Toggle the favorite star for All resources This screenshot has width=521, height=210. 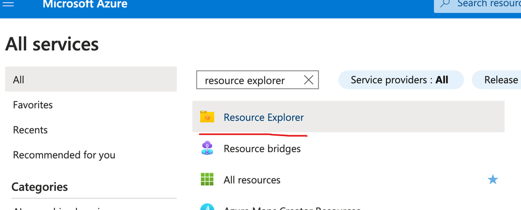tap(493, 179)
